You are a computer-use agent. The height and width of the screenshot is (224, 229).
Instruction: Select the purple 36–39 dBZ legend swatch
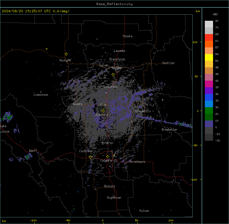point(209,90)
